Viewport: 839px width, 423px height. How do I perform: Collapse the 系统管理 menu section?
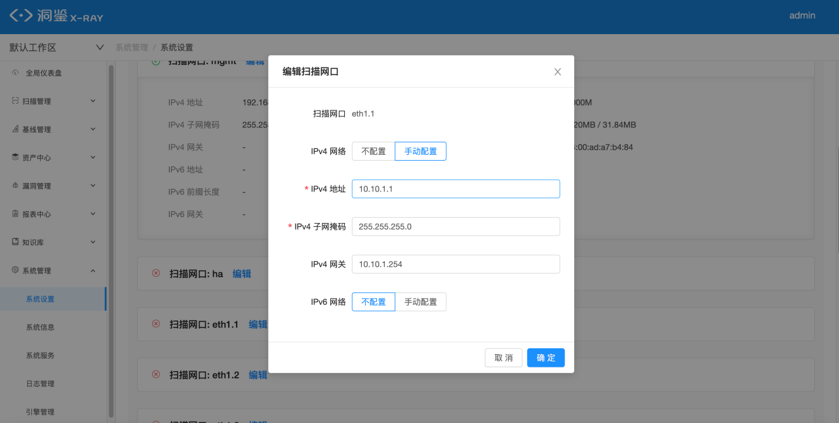tap(92, 270)
